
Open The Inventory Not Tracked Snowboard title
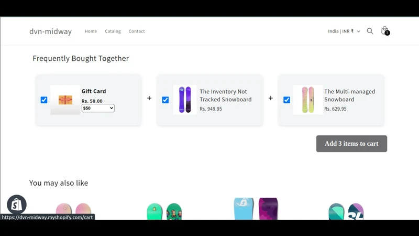(226, 95)
